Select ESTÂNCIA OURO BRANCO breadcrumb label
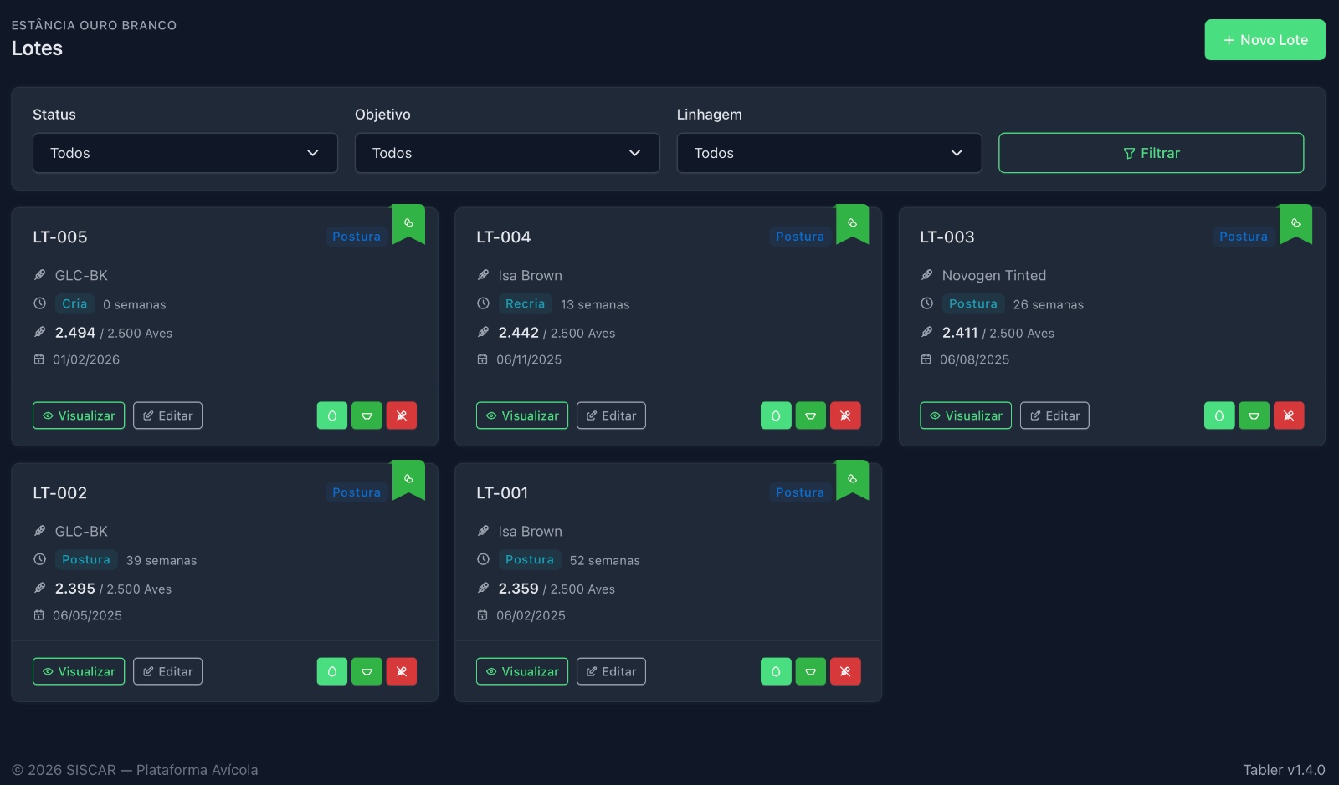 tap(95, 25)
